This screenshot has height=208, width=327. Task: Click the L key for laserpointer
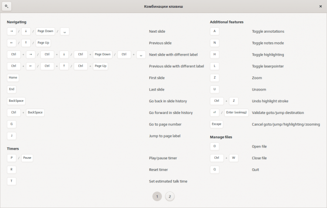tap(215, 66)
